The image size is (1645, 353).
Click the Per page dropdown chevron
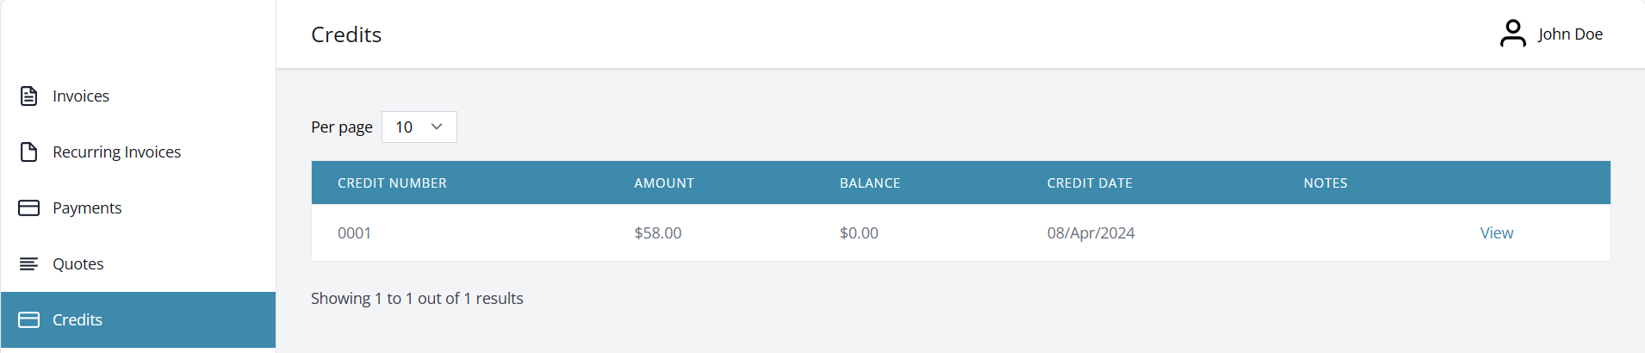[x=437, y=127]
